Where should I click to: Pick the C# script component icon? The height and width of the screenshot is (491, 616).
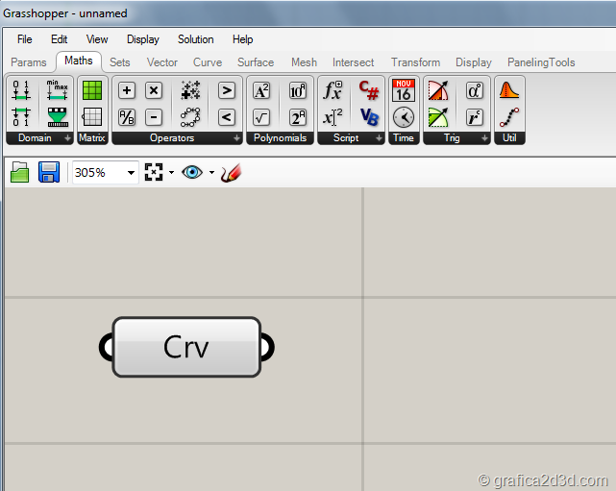pyautogui.click(x=369, y=90)
